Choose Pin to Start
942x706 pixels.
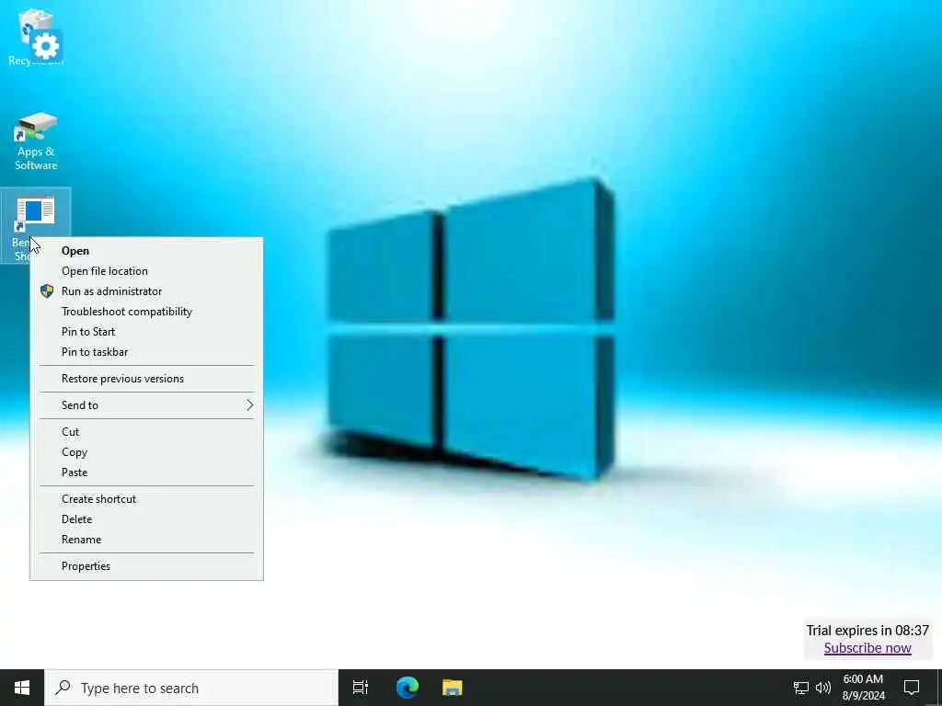coord(146,332)
